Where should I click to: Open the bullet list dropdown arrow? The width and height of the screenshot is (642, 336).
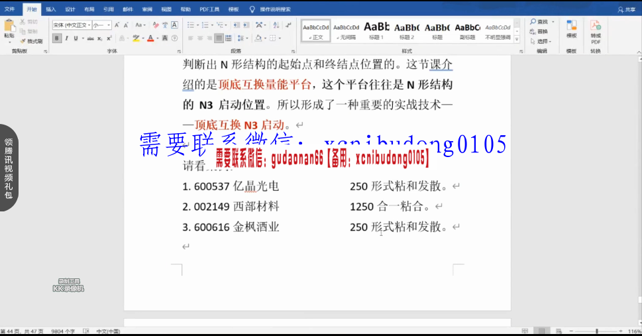point(198,25)
